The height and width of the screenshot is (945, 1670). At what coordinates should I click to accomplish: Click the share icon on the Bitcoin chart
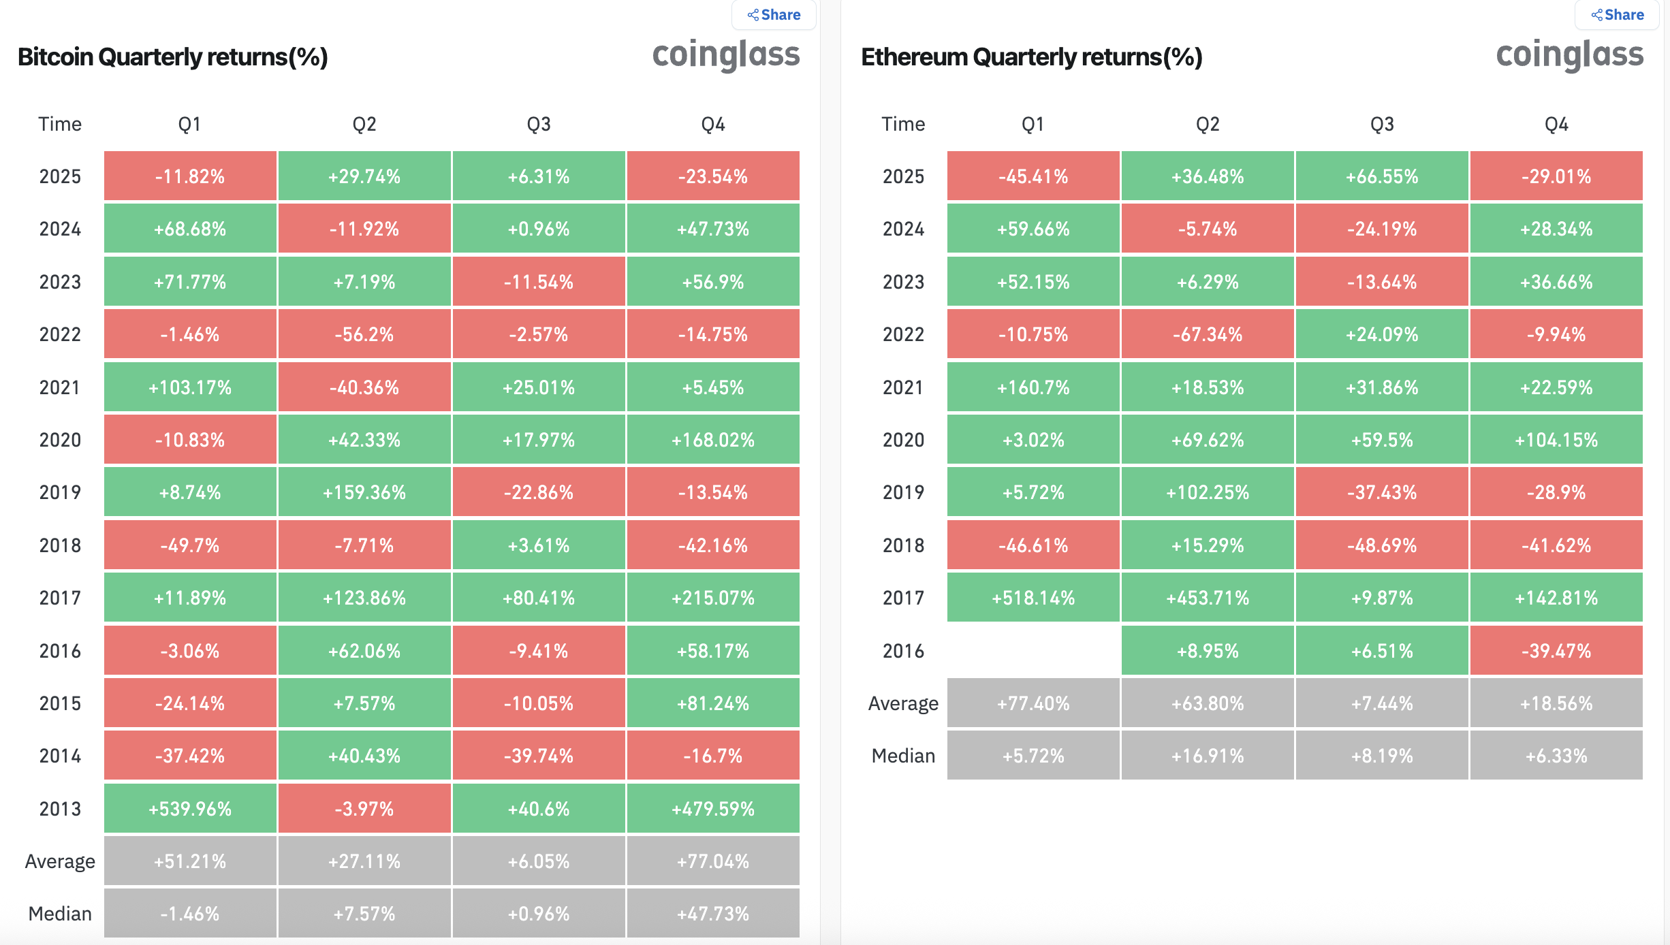[753, 14]
